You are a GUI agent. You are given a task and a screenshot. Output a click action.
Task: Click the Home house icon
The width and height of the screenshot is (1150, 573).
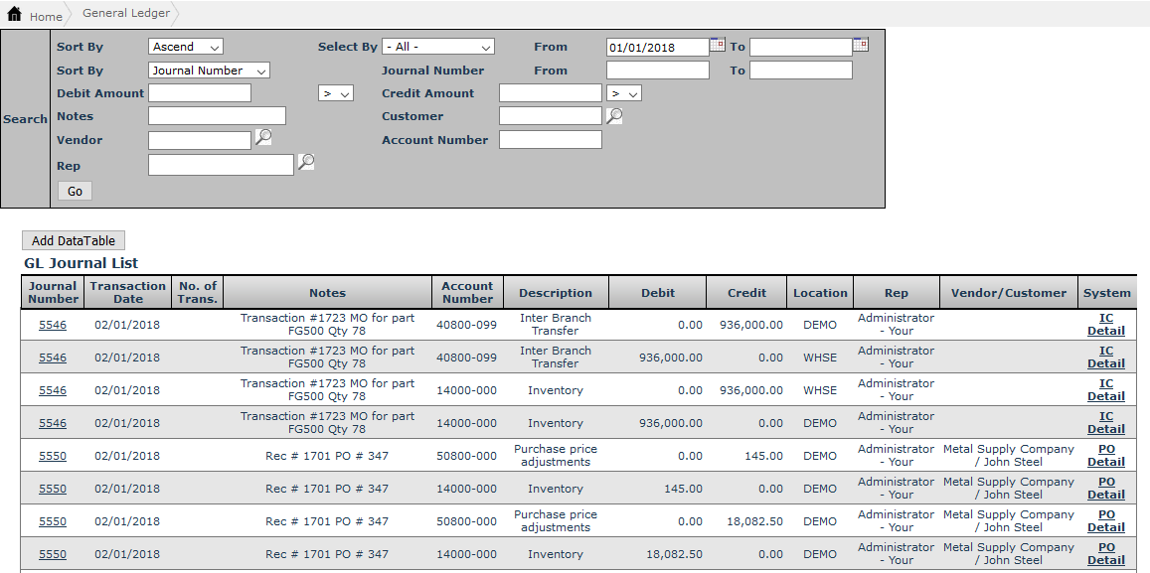click(x=15, y=15)
